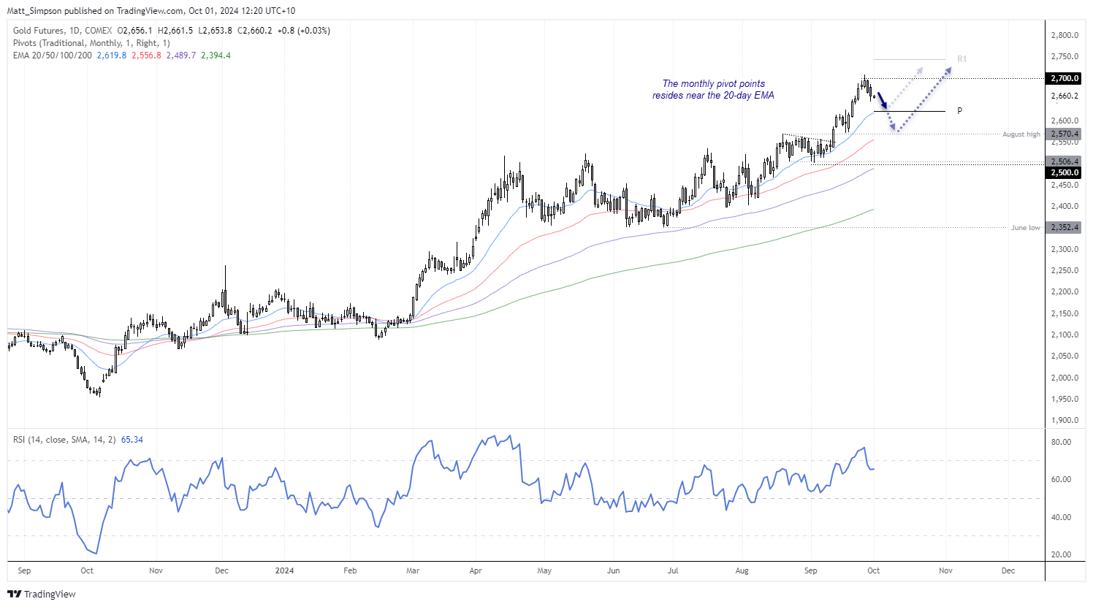1093x607 pixels.
Task: Click the 'Gold Futures, 1D, COMEX' chart title
Action: [63, 31]
